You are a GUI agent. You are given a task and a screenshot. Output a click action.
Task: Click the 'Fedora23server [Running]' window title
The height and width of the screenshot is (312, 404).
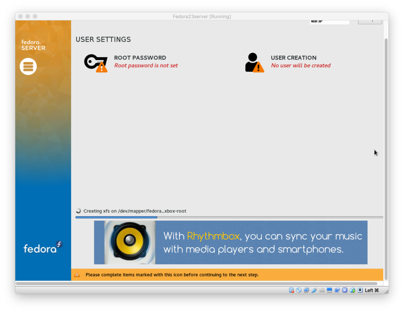(202, 17)
